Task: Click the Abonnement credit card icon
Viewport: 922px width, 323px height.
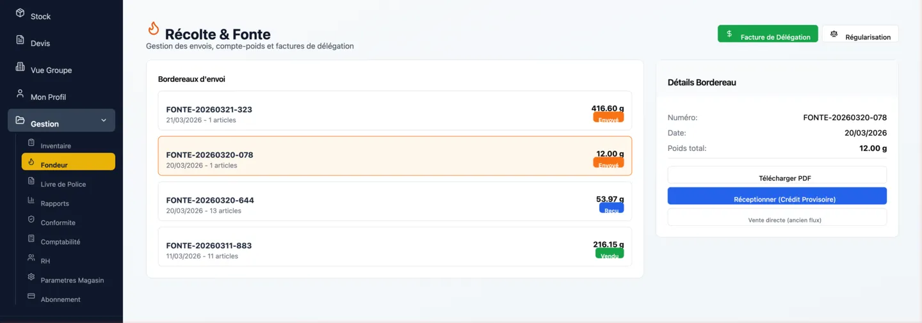Action: 31,296
